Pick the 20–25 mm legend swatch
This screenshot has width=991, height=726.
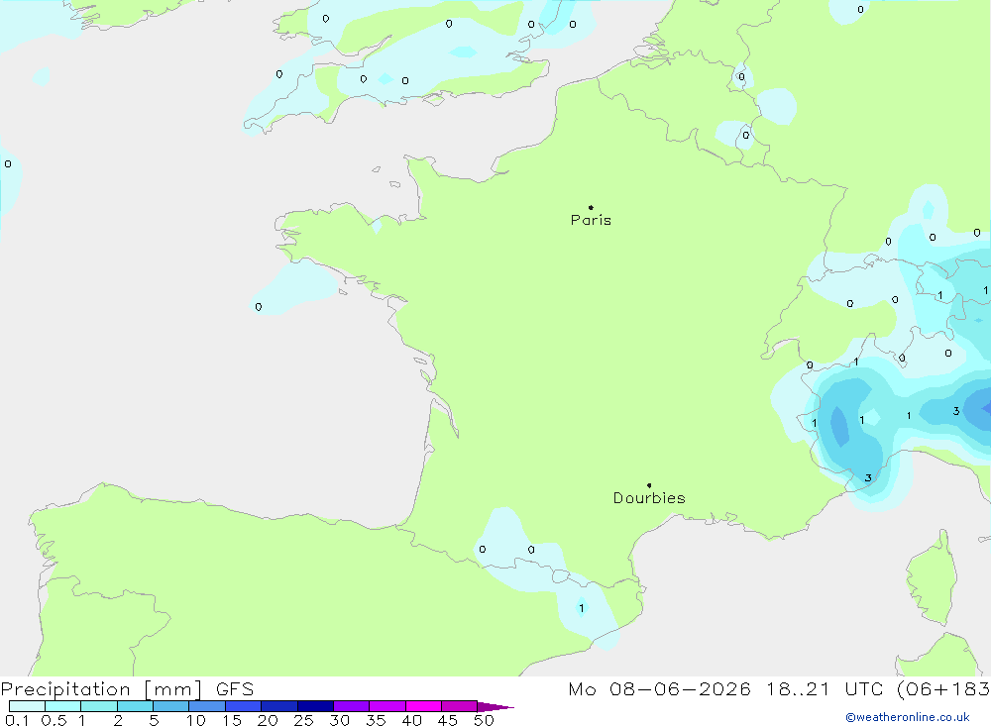coord(279,706)
